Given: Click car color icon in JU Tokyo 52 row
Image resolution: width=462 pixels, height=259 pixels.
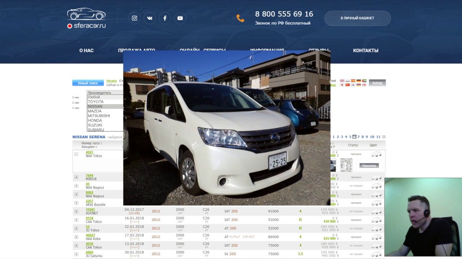Looking at the screenshot, I should point(376,228).
